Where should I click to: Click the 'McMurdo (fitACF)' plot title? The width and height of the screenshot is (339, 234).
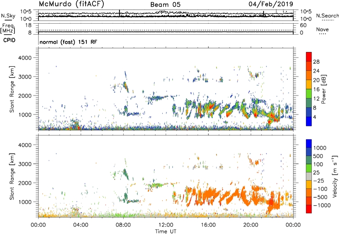pyautogui.click(x=71, y=4)
